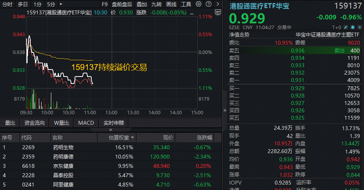Expand toolbar with right chevron arrow
The width and height of the screenshot is (364, 190).
click(x=218, y=4)
